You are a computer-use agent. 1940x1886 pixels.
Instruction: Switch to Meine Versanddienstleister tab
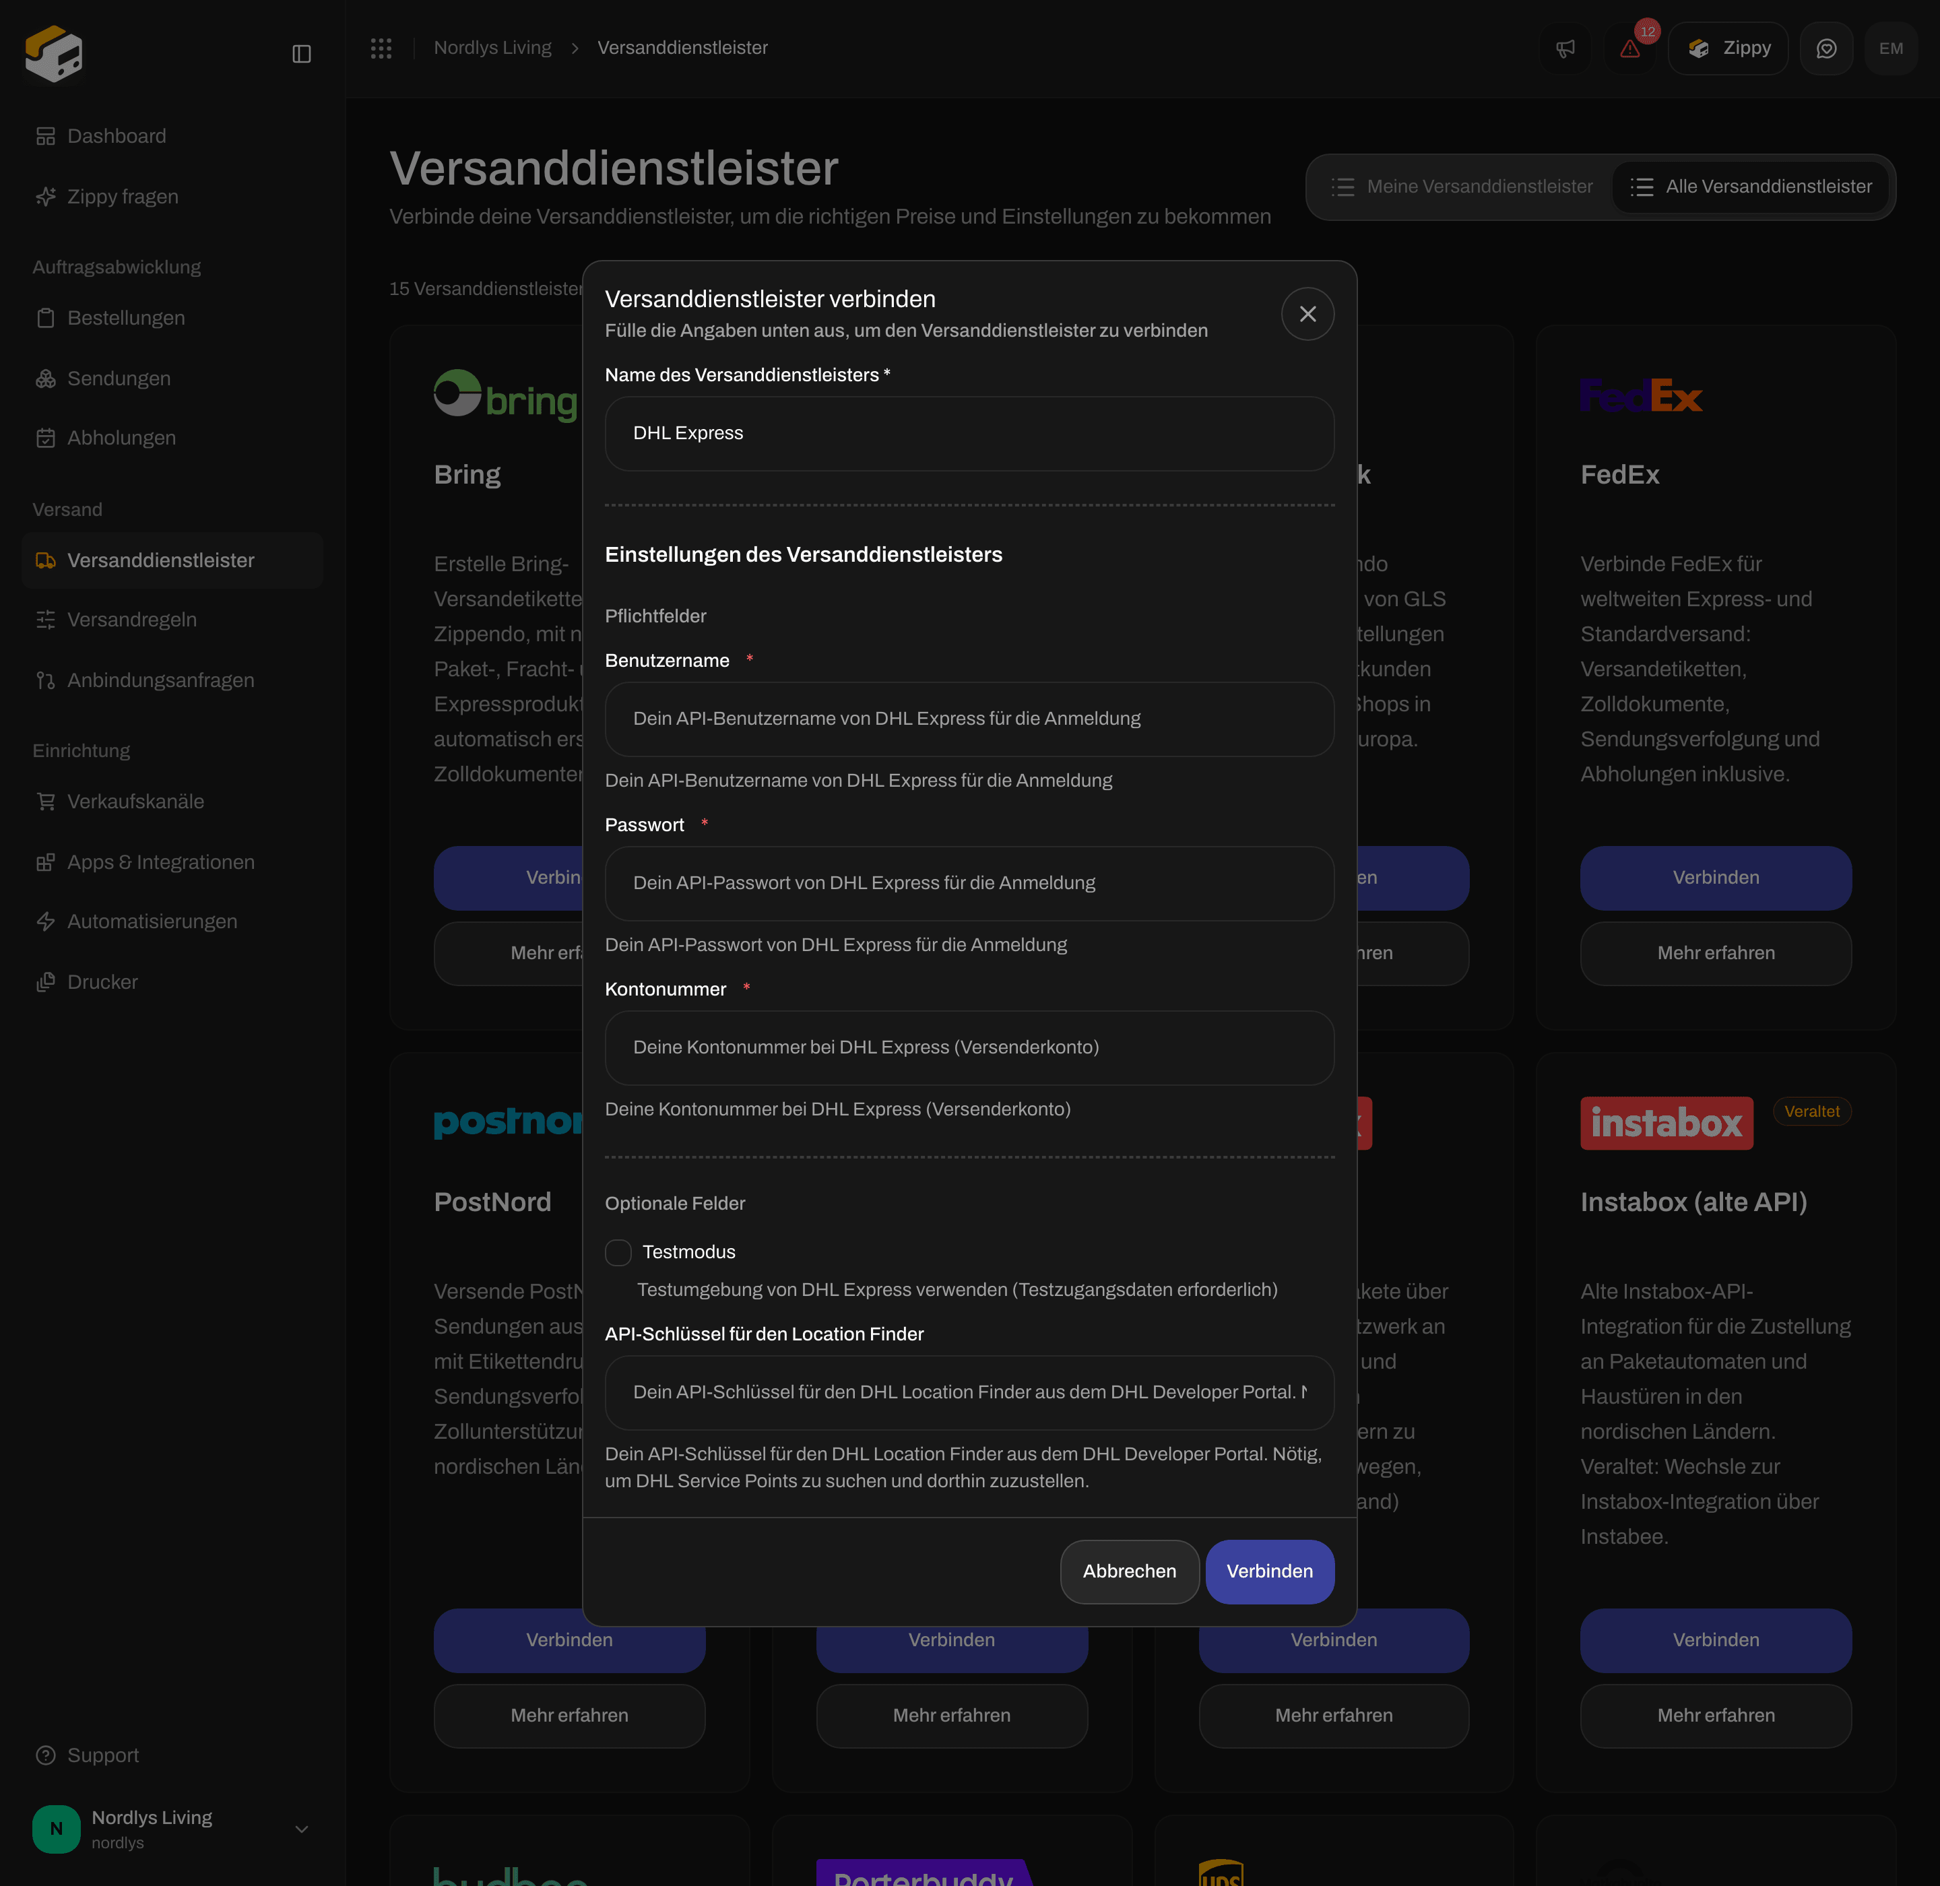coord(1462,187)
